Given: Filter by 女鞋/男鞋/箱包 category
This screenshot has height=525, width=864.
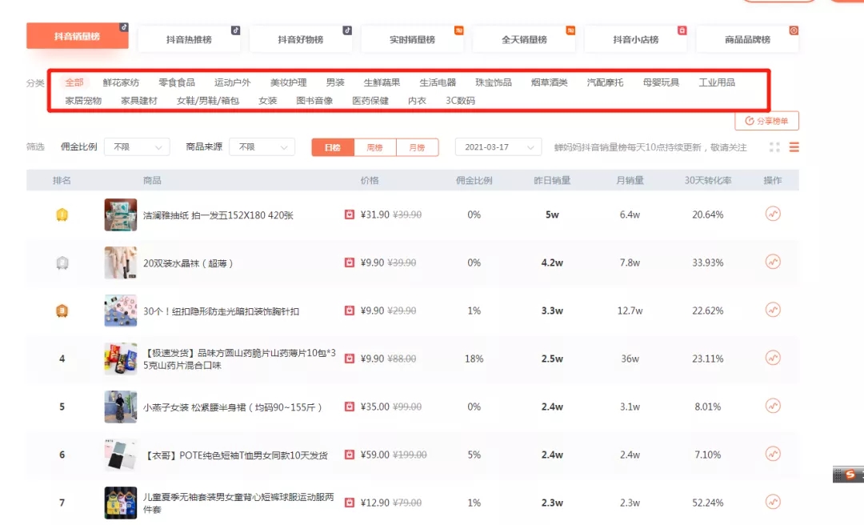Looking at the screenshot, I should pyautogui.click(x=208, y=100).
